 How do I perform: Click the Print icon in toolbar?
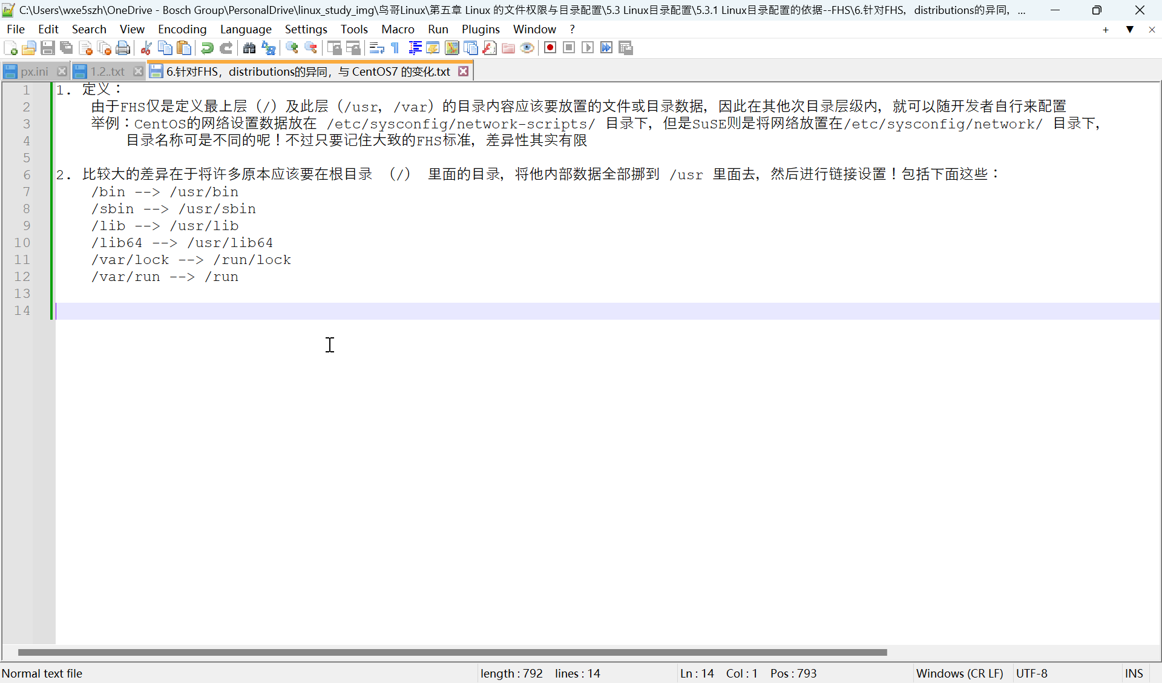coord(123,48)
